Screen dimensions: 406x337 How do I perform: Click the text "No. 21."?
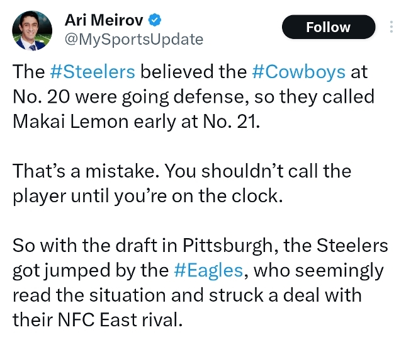tap(231, 121)
